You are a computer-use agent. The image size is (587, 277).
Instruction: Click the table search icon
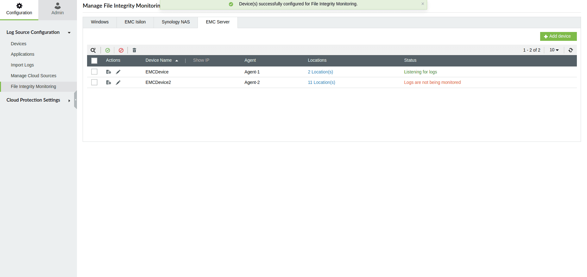[93, 50]
